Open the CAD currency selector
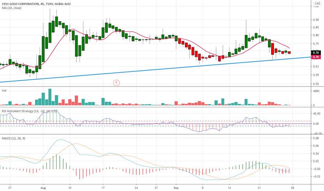 click(317, 3)
